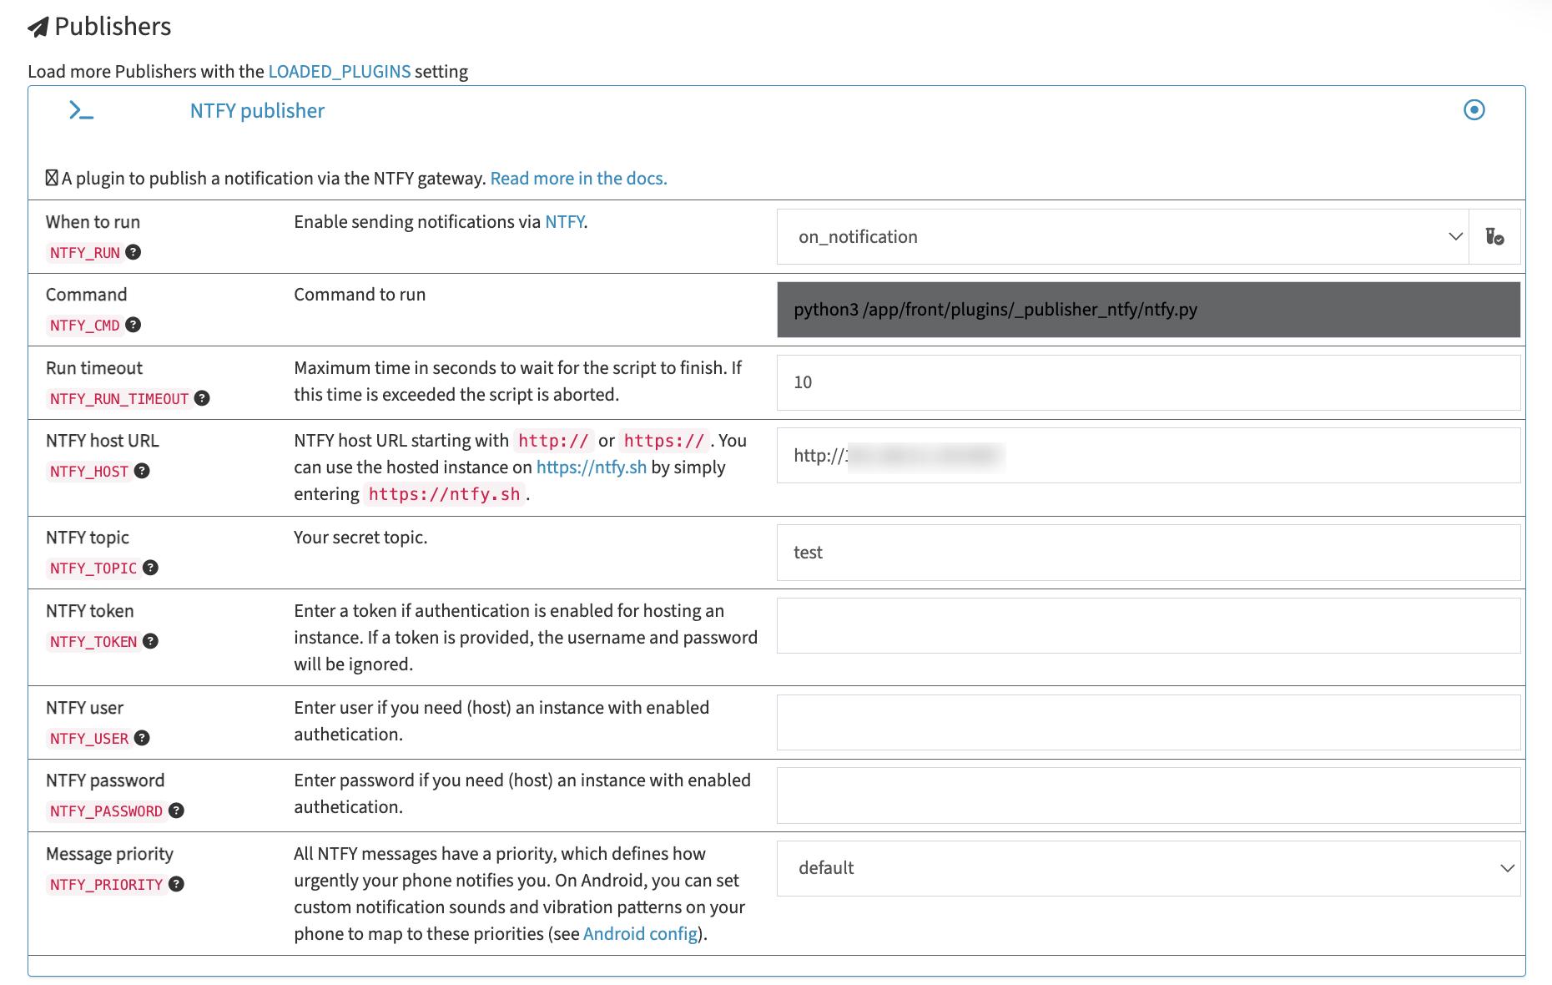
Task: Click the NTFY_TOPIC setting code label
Action: (x=93, y=568)
